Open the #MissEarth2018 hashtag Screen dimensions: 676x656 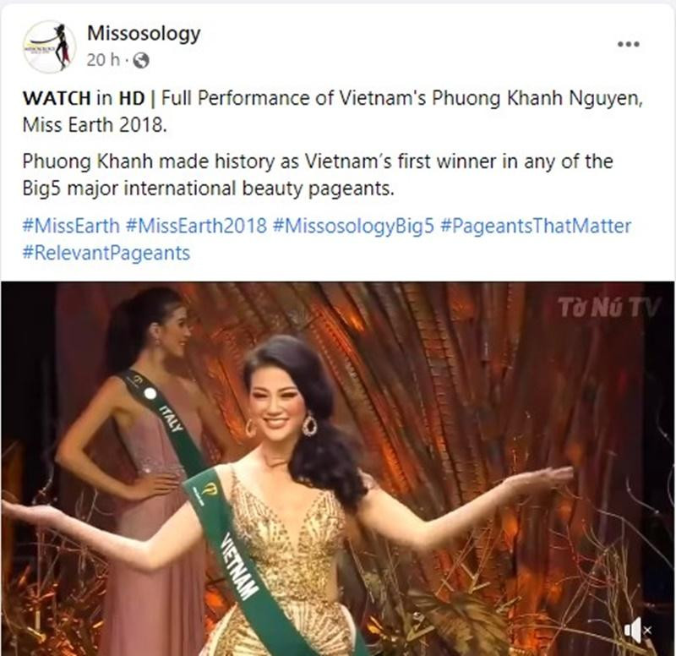point(196,226)
